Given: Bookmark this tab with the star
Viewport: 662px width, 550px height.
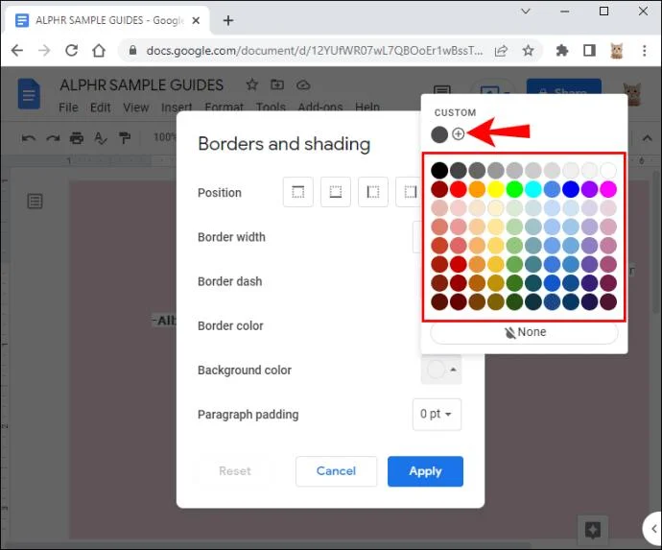Looking at the screenshot, I should (529, 51).
